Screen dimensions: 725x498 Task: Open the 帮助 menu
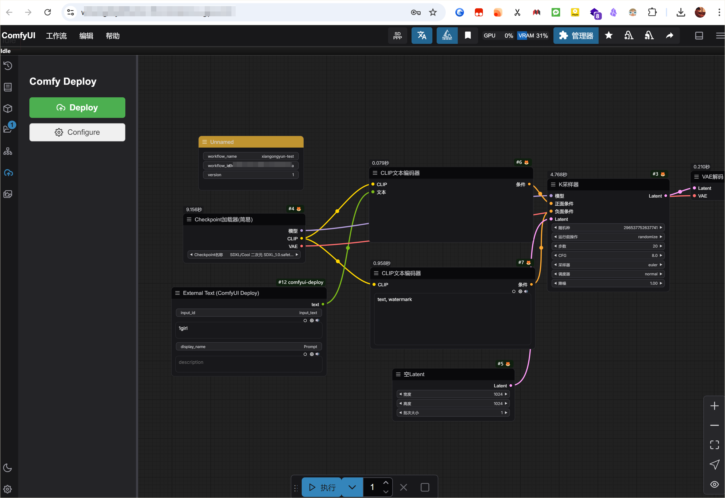pyautogui.click(x=113, y=36)
